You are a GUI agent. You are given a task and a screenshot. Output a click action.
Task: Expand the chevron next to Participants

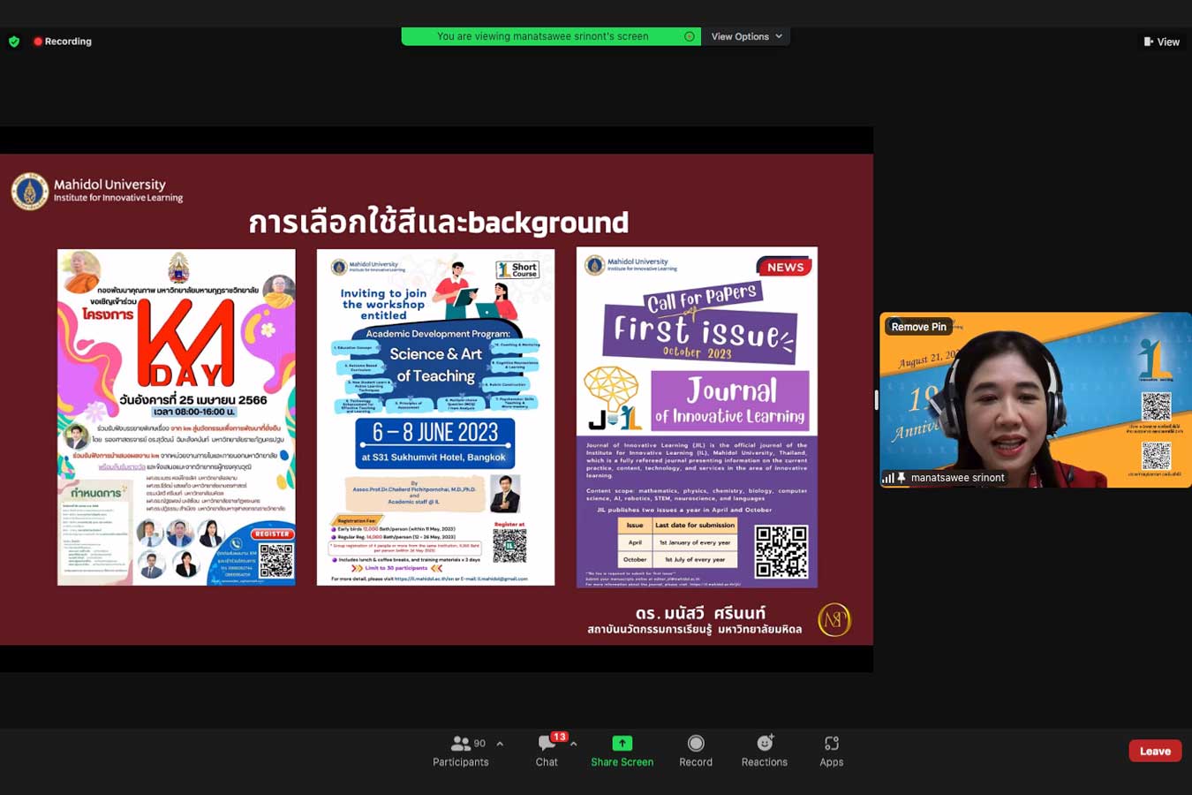pos(500,744)
